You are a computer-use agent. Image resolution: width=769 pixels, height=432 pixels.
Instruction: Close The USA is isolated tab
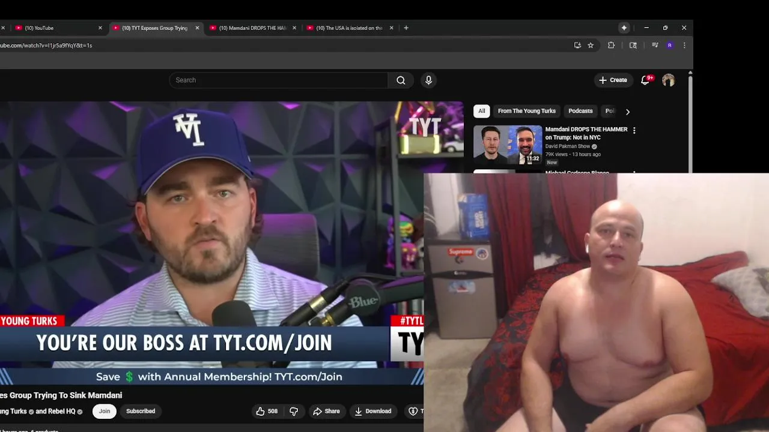(x=392, y=28)
